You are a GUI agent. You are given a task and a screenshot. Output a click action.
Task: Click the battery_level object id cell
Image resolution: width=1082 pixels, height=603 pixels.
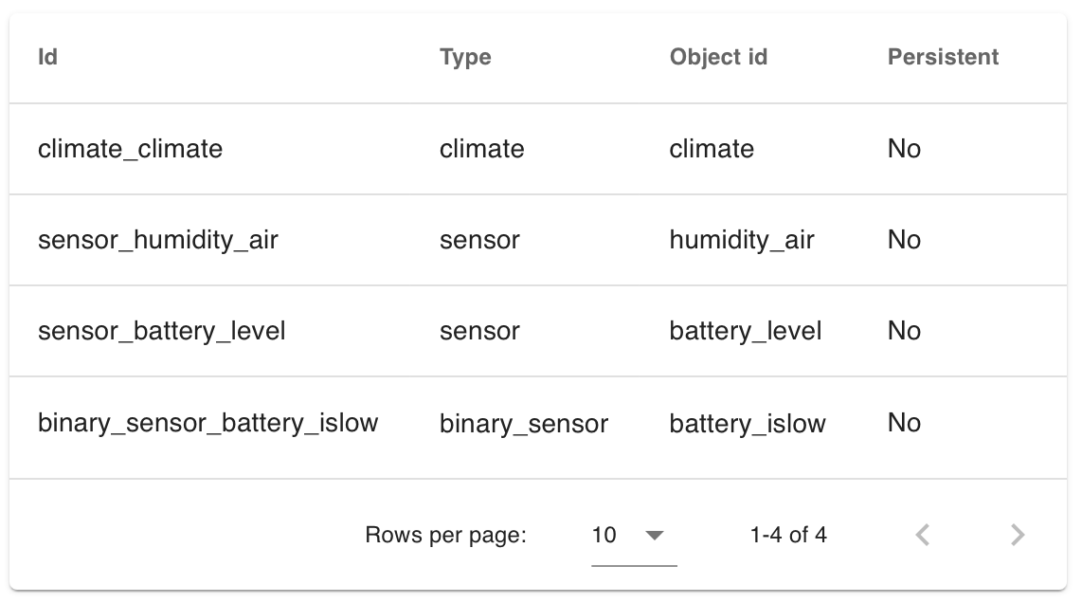click(x=746, y=332)
